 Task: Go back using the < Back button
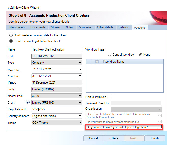(114, 138)
